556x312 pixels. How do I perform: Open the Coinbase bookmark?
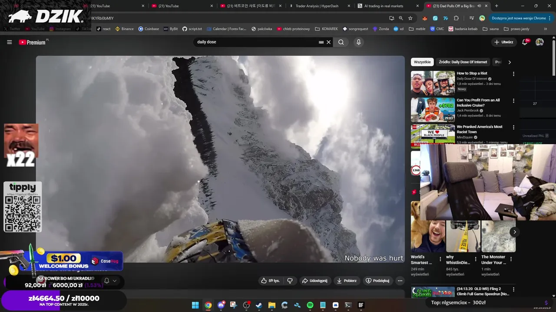pyautogui.click(x=149, y=29)
